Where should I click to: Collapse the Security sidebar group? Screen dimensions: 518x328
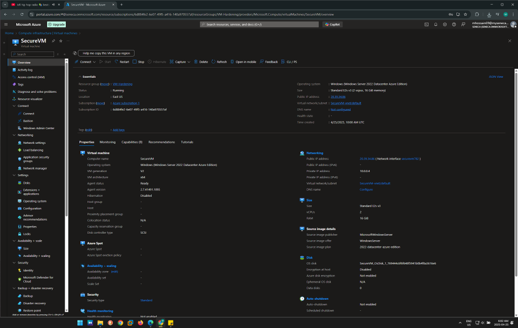point(14,263)
